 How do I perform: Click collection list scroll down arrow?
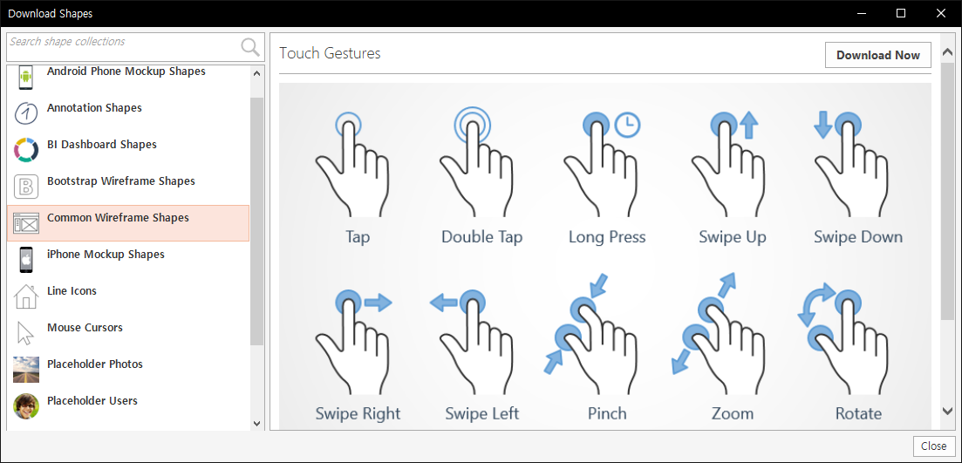257,423
